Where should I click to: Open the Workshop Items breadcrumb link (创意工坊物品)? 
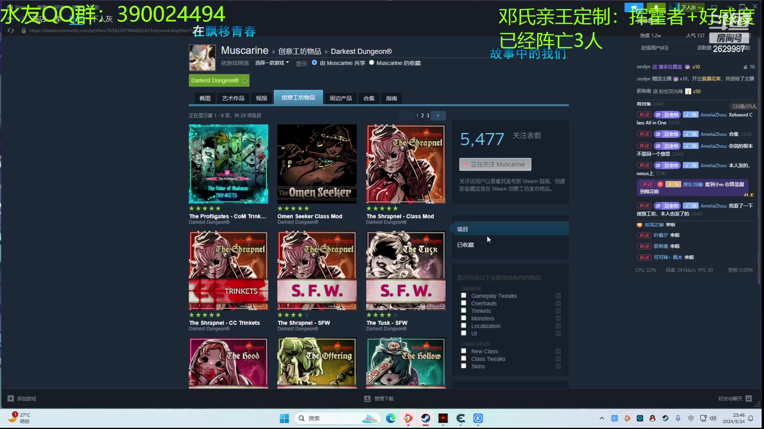(300, 52)
